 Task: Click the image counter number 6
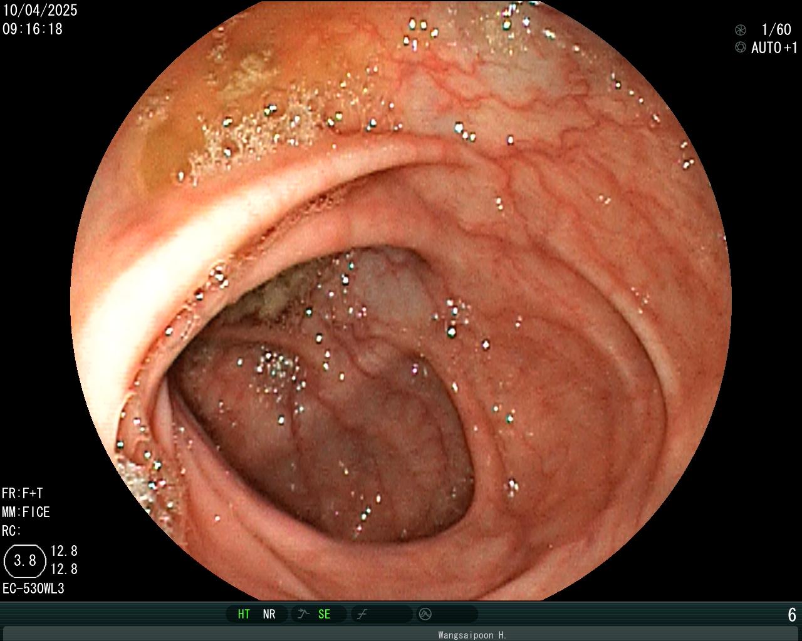(x=792, y=615)
